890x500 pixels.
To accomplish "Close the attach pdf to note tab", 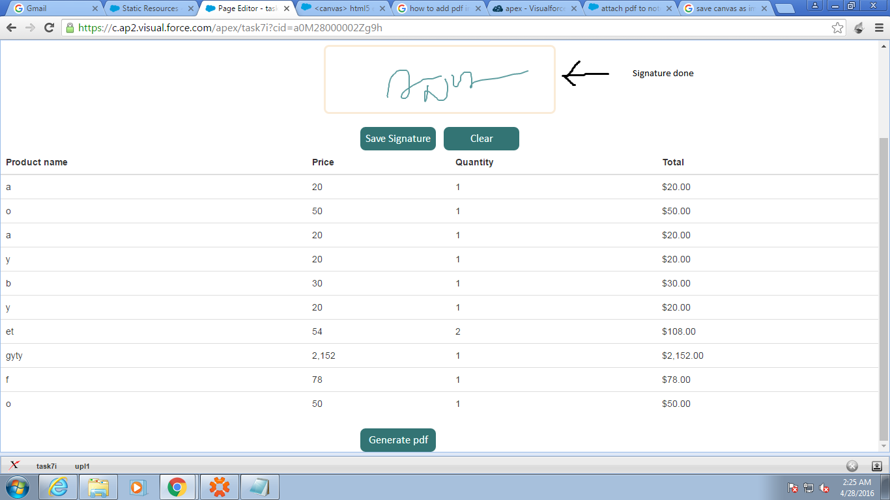I will click(x=670, y=8).
